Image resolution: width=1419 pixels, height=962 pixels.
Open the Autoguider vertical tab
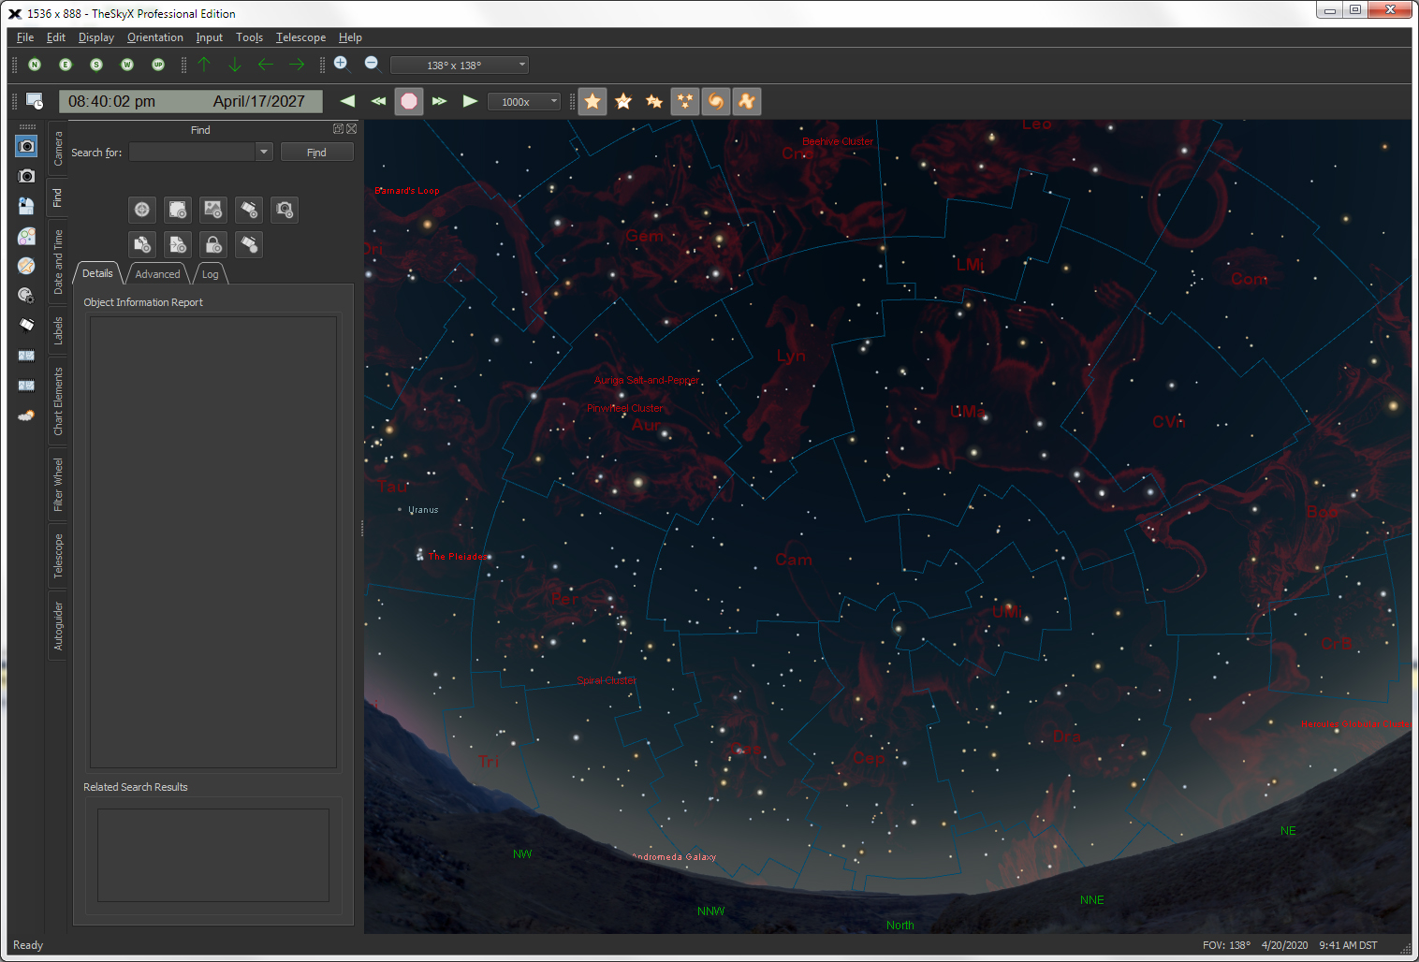coord(58,626)
